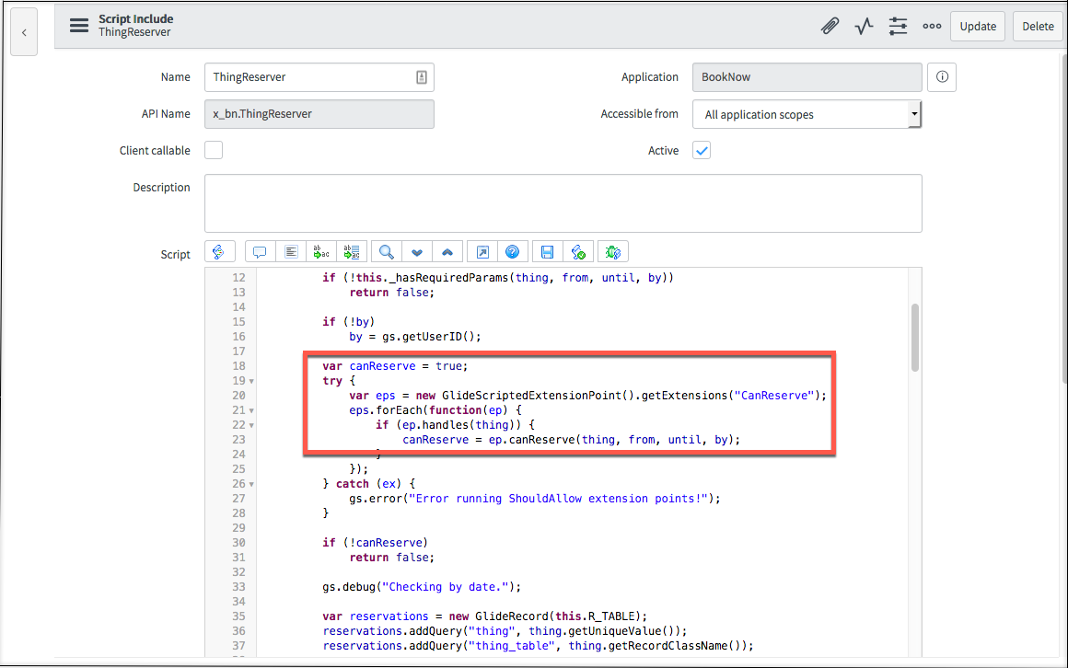Click the save floppy disk icon
The height and width of the screenshot is (668, 1068).
click(547, 252)
